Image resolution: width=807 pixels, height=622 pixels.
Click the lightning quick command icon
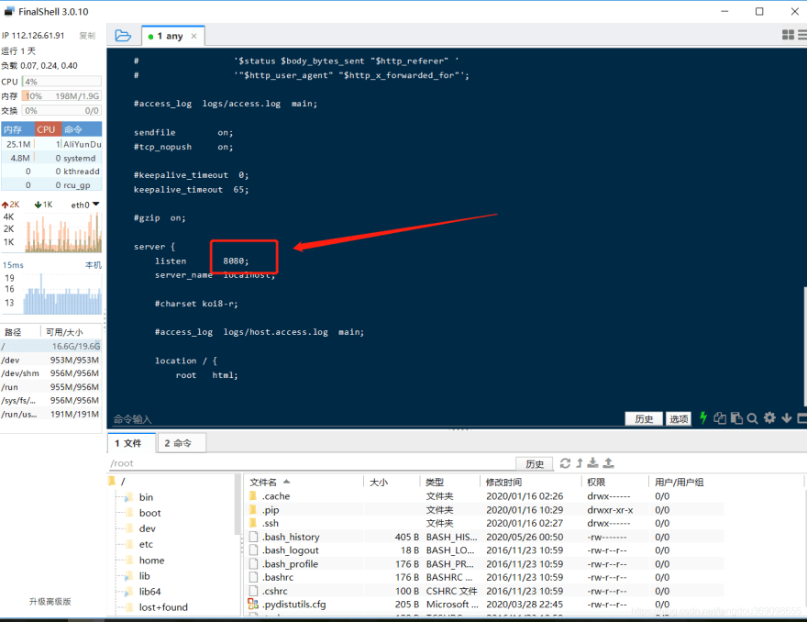[703, 417]
